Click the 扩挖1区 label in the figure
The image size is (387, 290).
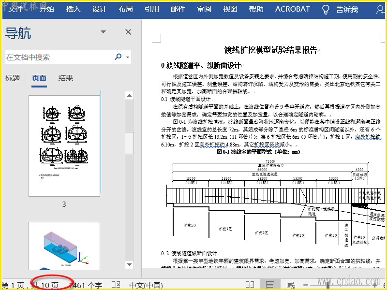pos(331,235)
